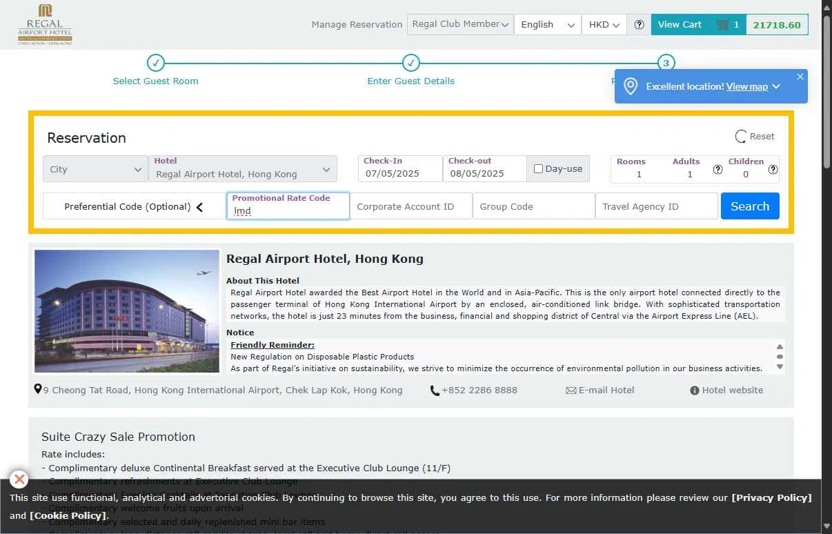832x534 pixels.
Task: Click the Group Code field
Action: click(x=534, y=206)
